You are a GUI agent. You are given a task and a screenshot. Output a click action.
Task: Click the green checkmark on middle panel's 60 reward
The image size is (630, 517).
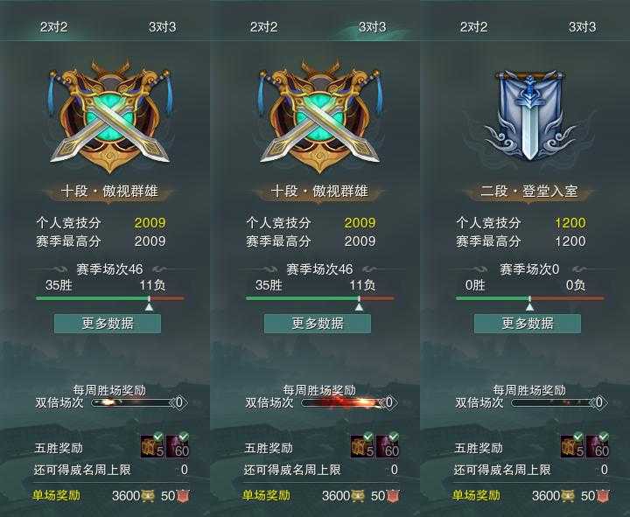(394, 437)
